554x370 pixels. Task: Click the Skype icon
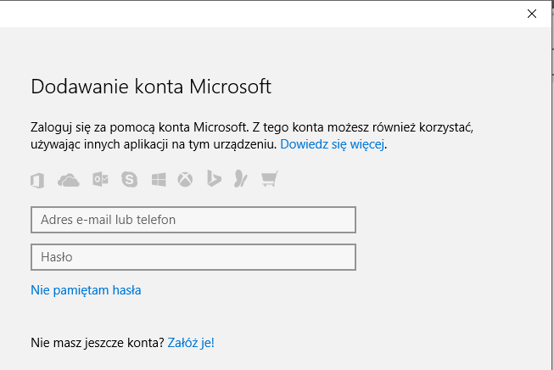tap(129, 179)
